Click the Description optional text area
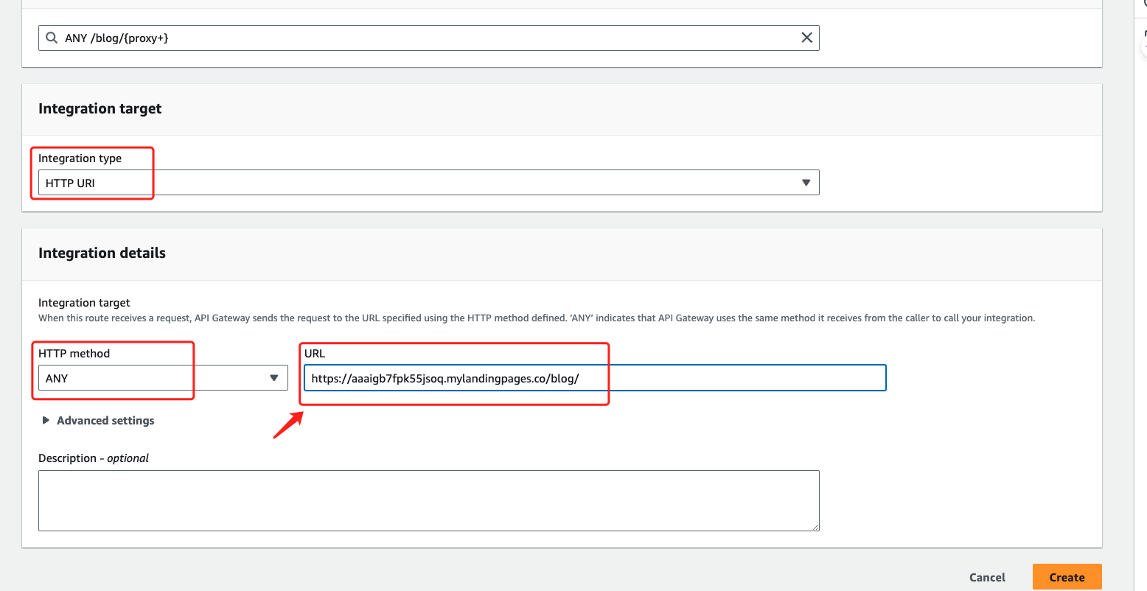Viewport: 1147px width, 591px height. pyautogui.click(x=428, y=500)
